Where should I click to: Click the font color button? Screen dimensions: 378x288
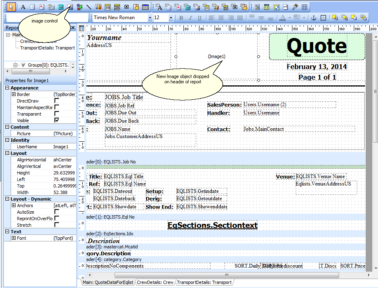[283, 18]
